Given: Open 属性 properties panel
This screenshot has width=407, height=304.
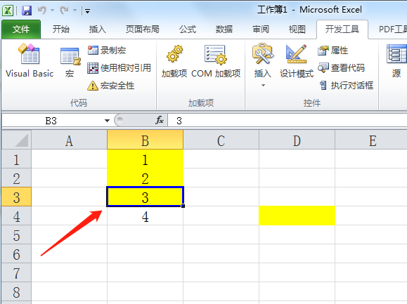Looking at the screenshot, I should point(332,51).
